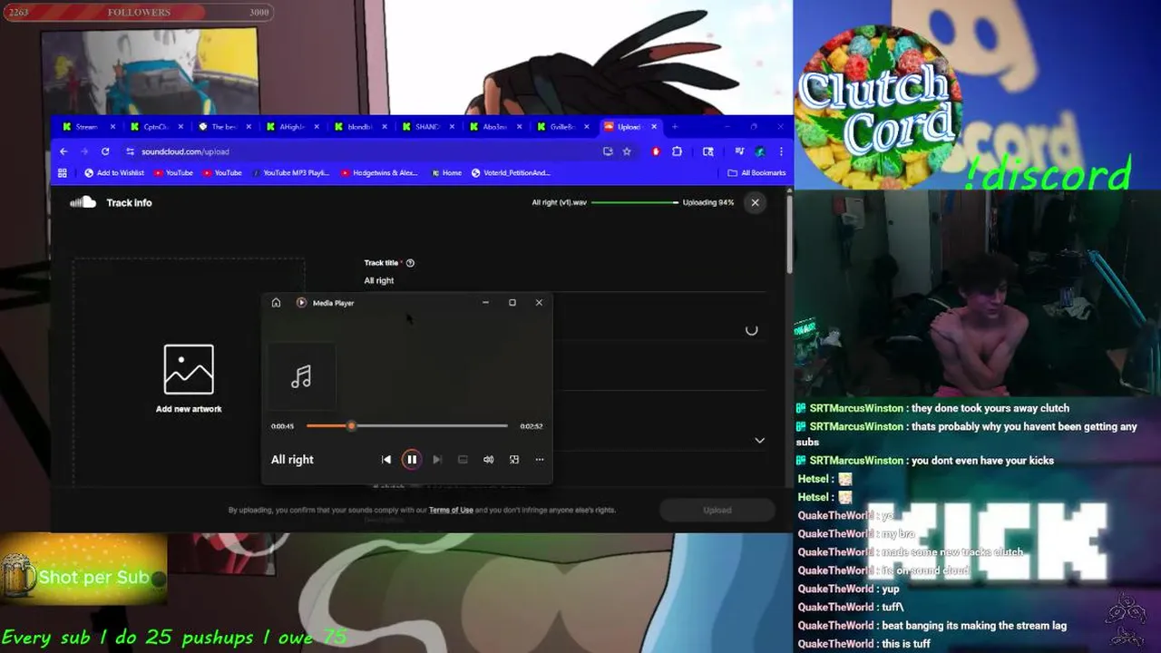1161x653 pixels.
Task: Open the site information icon beside URL
Action: 131,151
